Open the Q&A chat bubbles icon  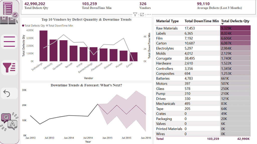(x=9, y=122)
